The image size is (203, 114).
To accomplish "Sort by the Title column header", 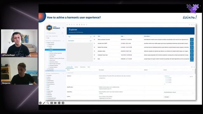I will point(99,36).
